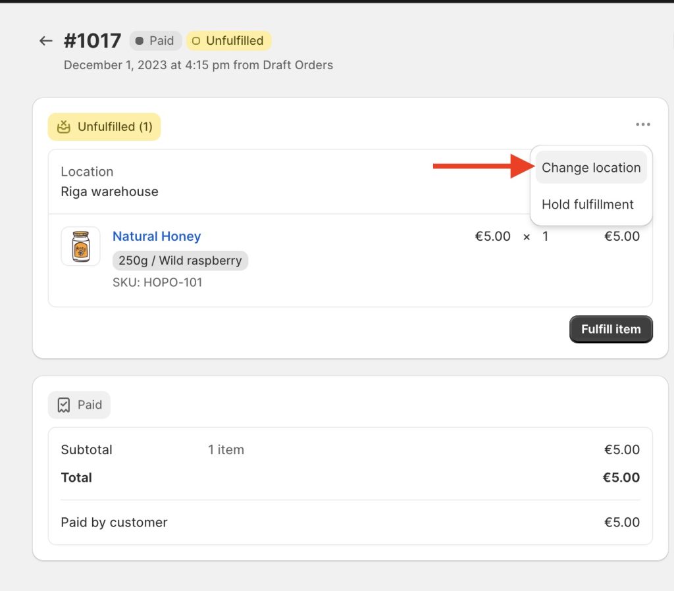The image size is (674, 591).
Task: Open the Natural Honey product link
Action: [x=157, y=236]
